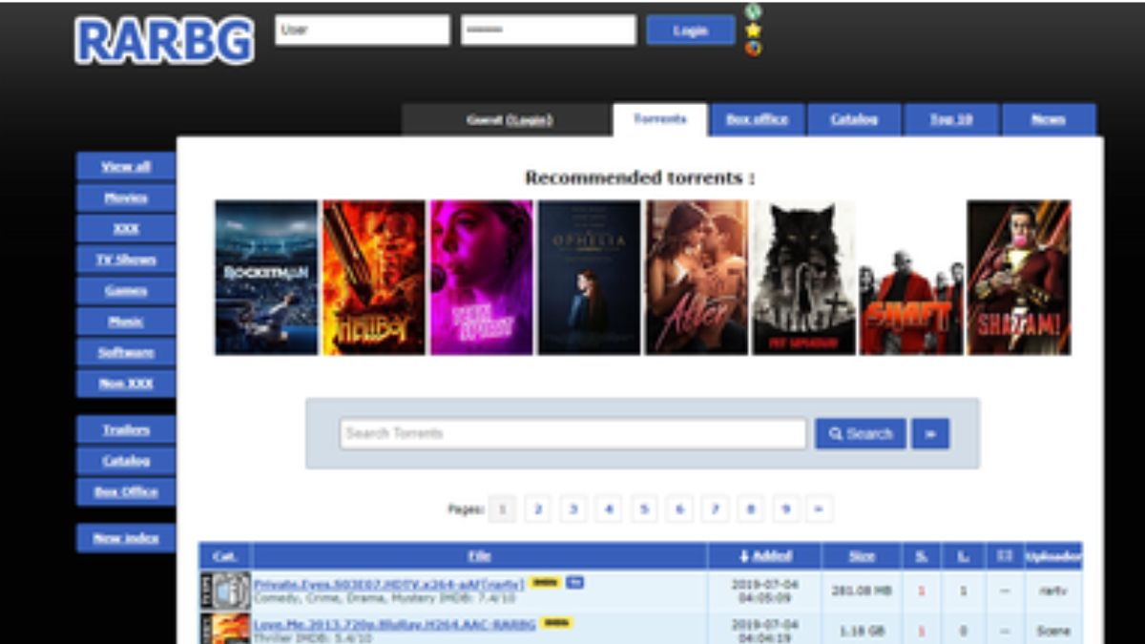The image size is (1145, 644).
Task: Open Trailers in the sidebar
Action: coord(126,429)
